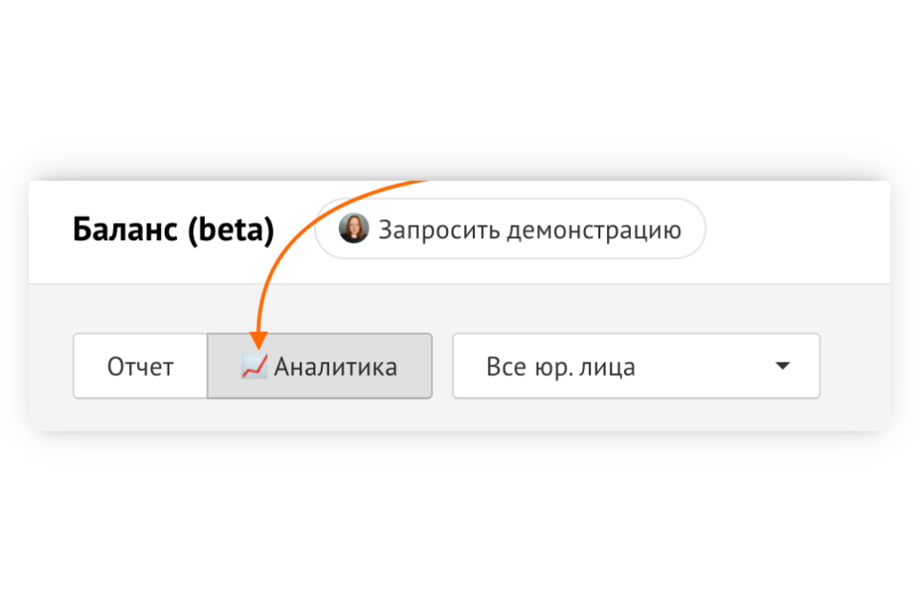The height and width of the screenshot is (612, 919).
Task: Select the Отчет segmented toggle
Action: [x=140, y=366]
